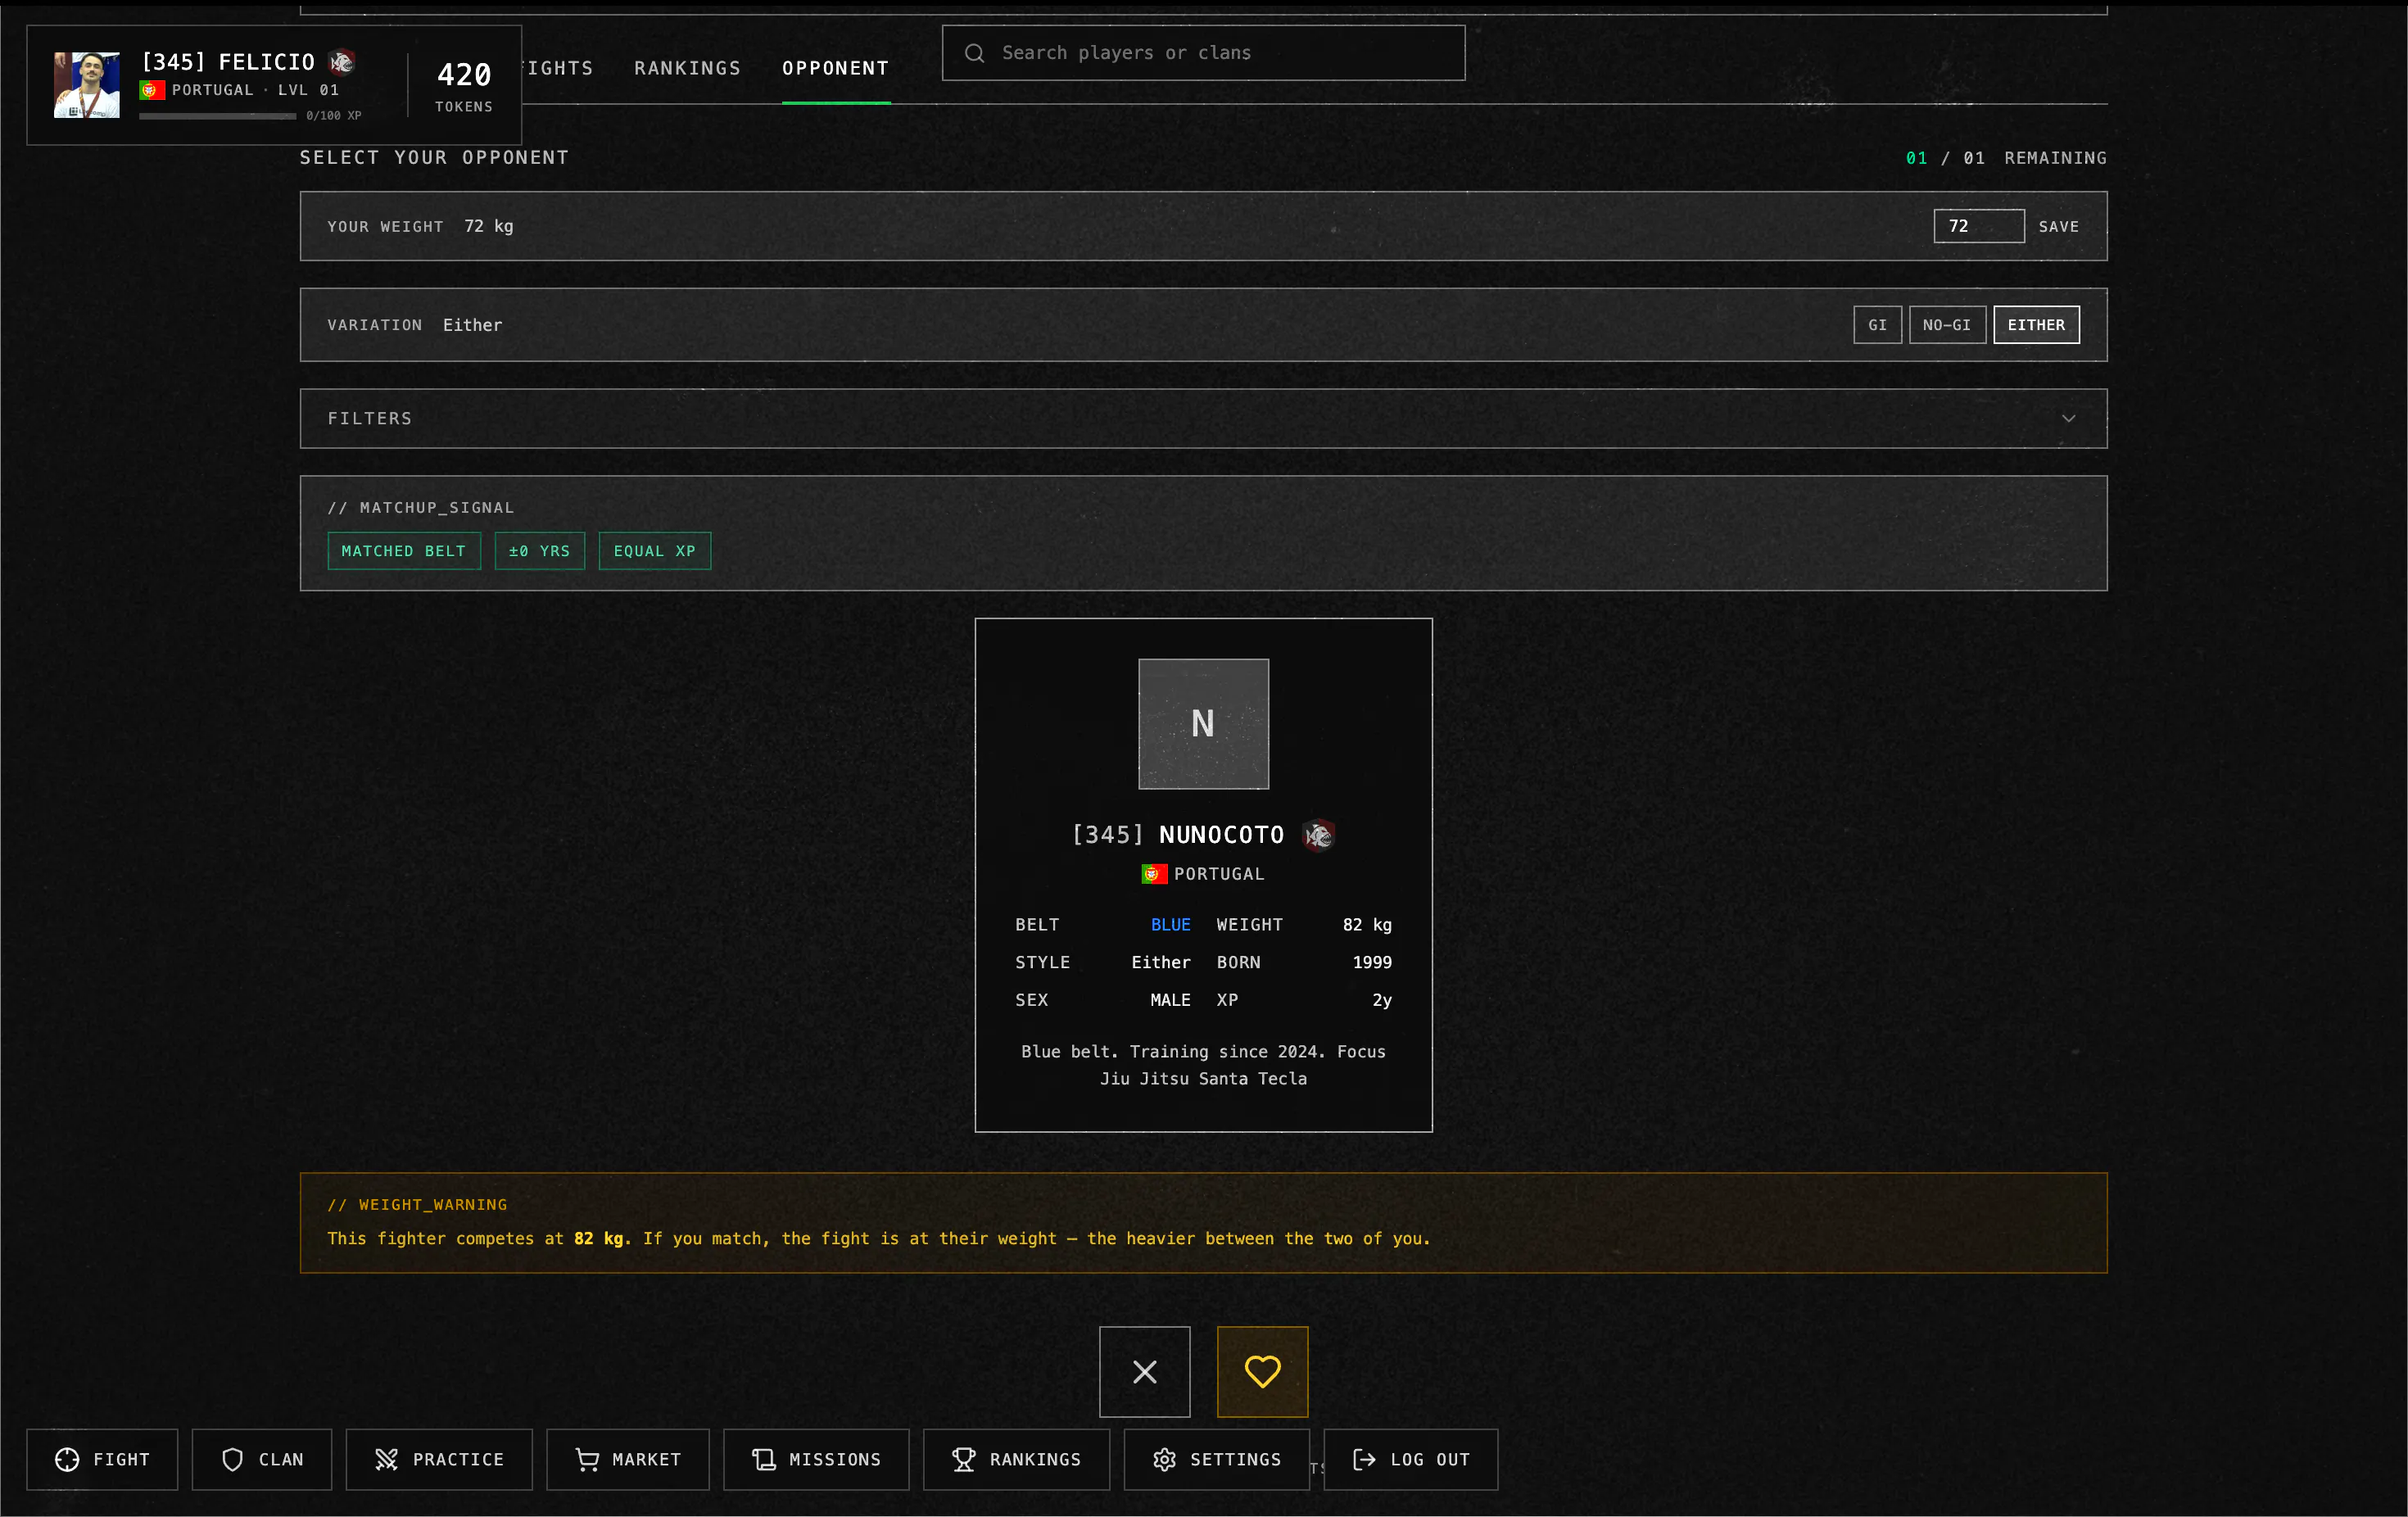Click the 1999 born value
Screen dimensions: 2408x1517
coord(1372,962)
